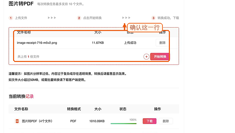Download the 图片转PDF (4个文件) result
The width and height of the screenshot is (235, 133).
[149, 121]
